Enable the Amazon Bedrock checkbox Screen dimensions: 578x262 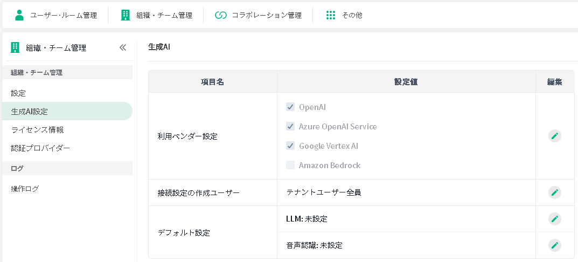(290, 165)
